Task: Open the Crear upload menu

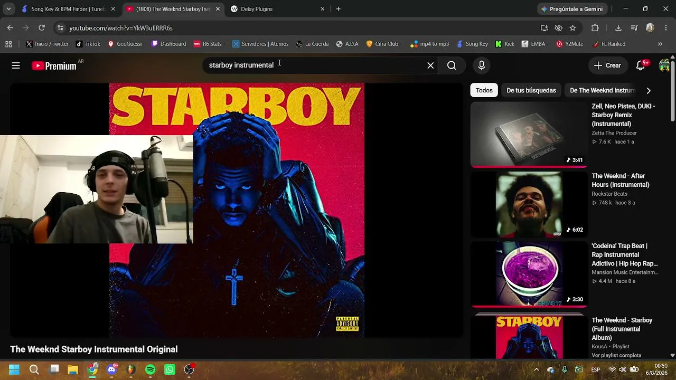Action: pos(607,65)
